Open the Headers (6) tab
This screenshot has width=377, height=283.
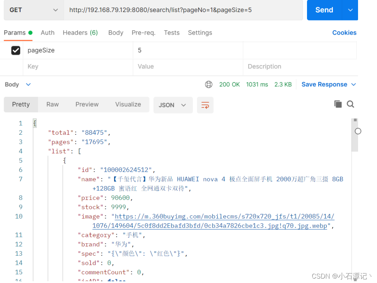(x=80, y=33)
